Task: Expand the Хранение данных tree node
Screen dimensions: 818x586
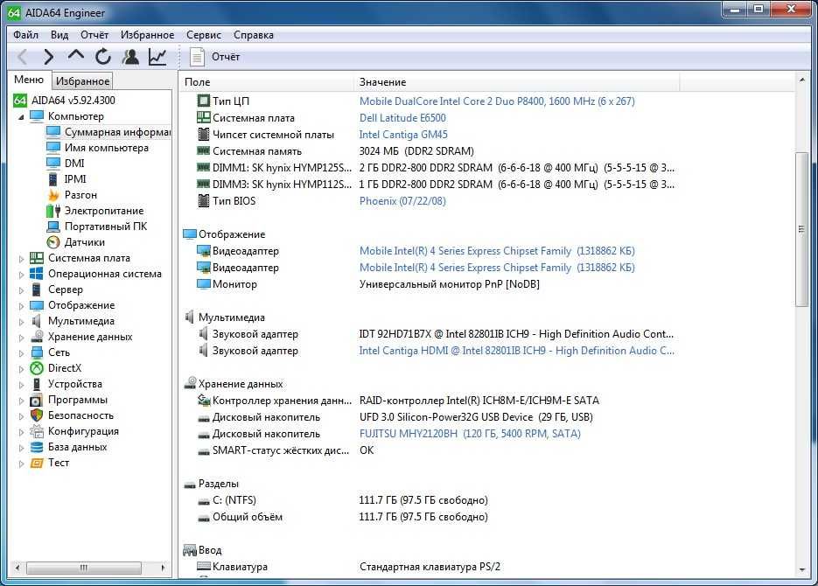Action: [21, 338]
